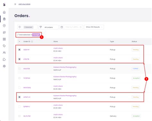This screenshot has height=121, width=152.
Task: Open main store link in WJFJTM row
Action: (x=58, y=115)
